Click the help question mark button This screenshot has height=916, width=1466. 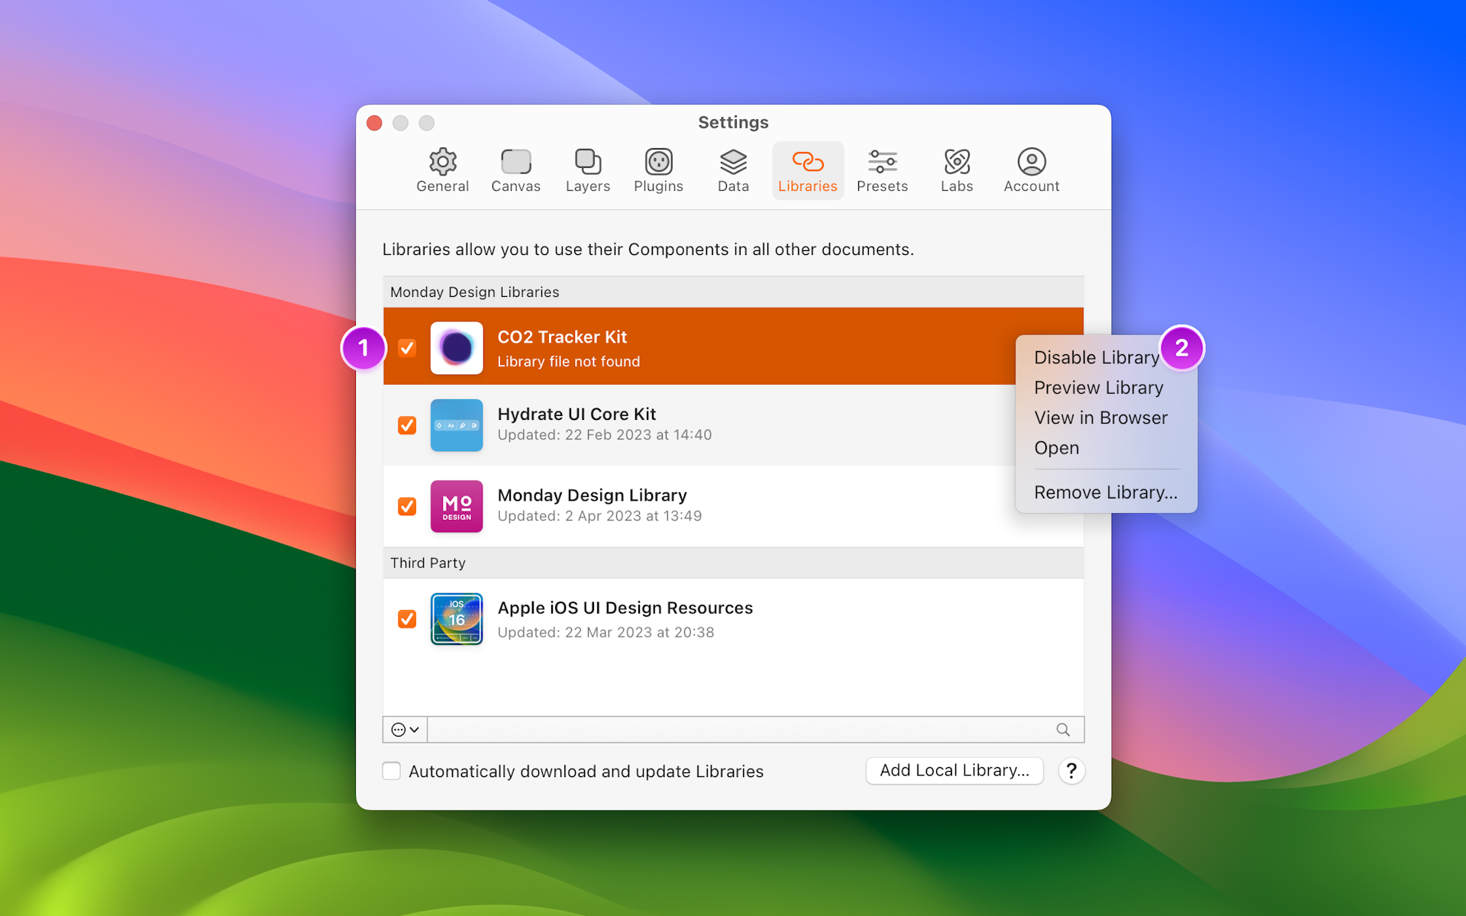1070,770
